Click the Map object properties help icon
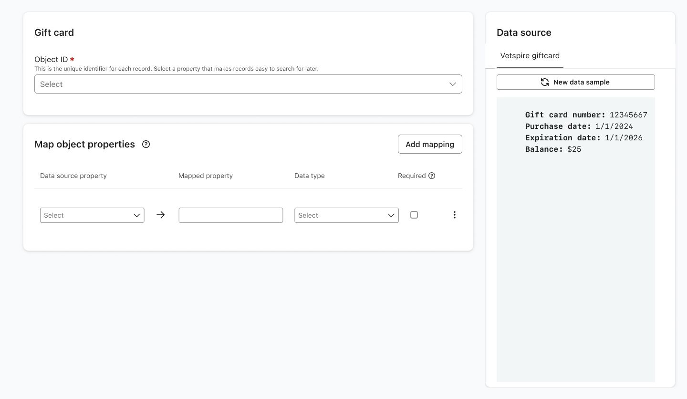Image resolution: width=687 pixels, height=399 pixels. click(146, 144)
